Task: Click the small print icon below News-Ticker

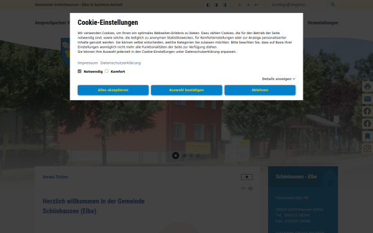Action: coord(251,188)
